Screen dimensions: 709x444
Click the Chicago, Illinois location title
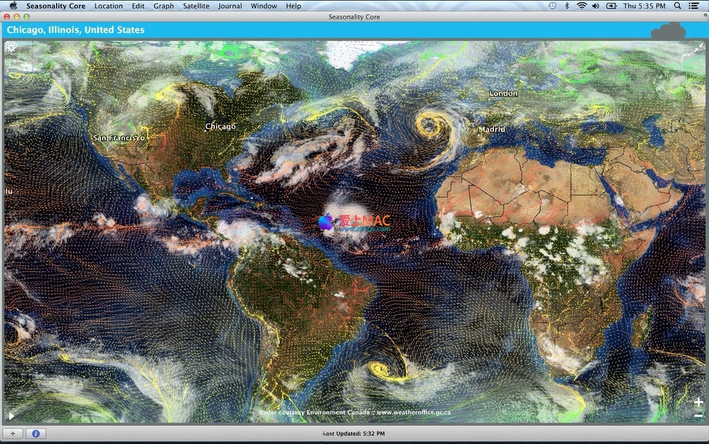(76, 30)
